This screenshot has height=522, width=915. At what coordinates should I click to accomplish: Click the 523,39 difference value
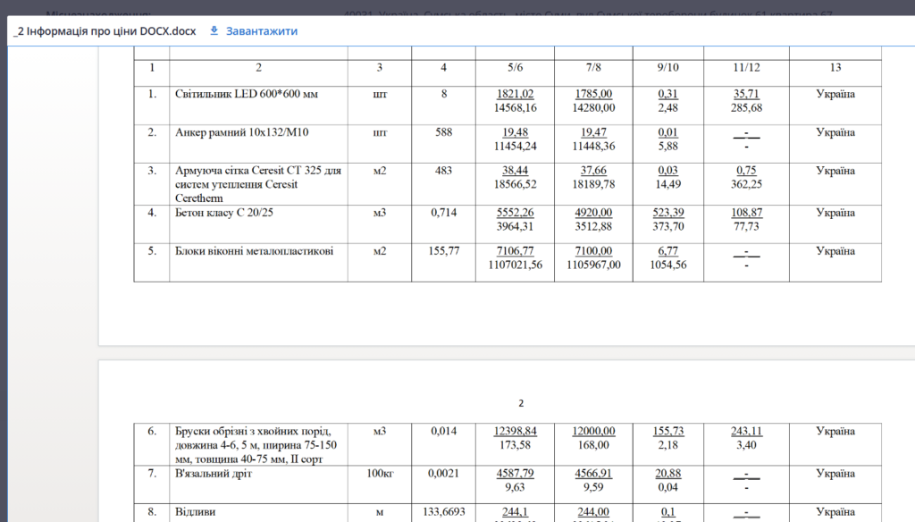point(667,213)
